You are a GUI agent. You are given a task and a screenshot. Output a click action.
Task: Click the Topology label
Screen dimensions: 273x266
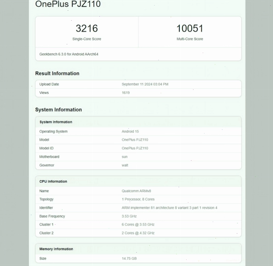tap(46, 199)
